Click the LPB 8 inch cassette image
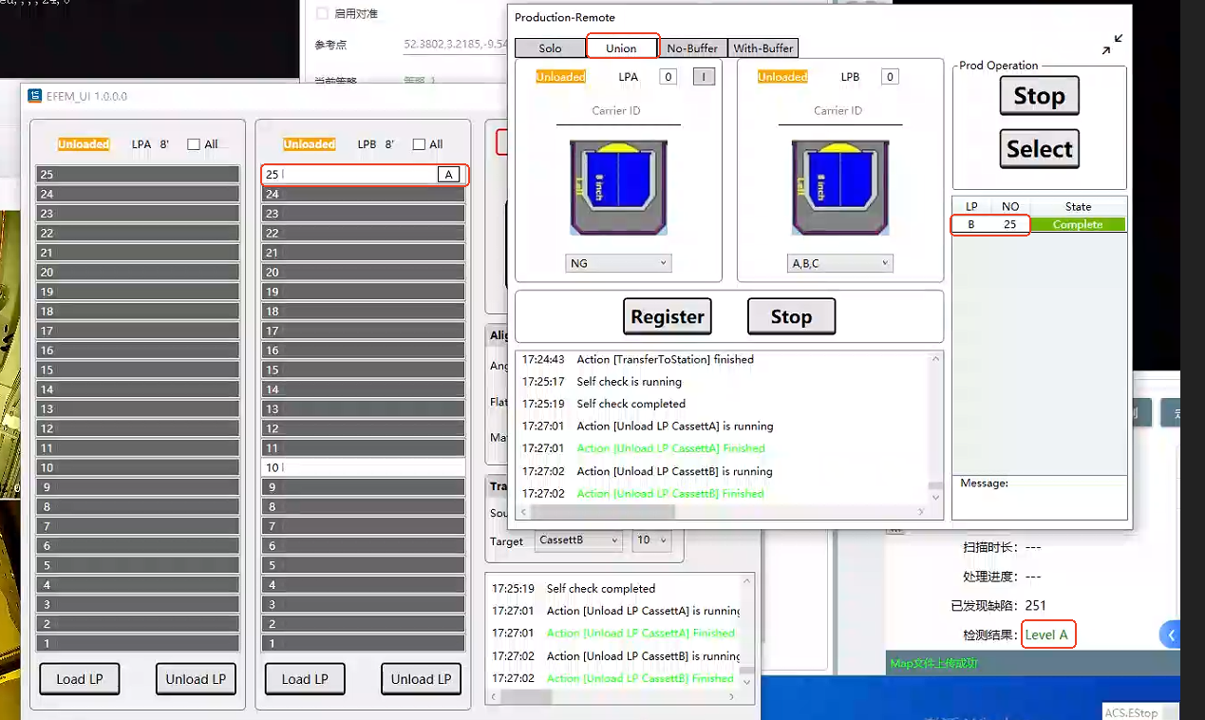The height and width of the screenshot is (720, 1205). (x=840, y=188)
